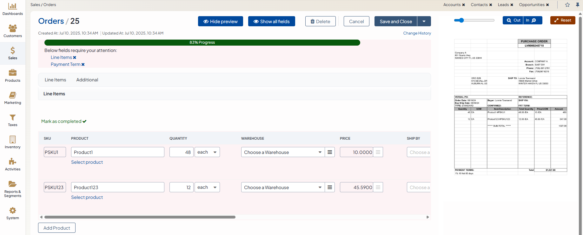Click the Add Product button
This screenshot has width=583, height=235.
click(x=57, y=228)
